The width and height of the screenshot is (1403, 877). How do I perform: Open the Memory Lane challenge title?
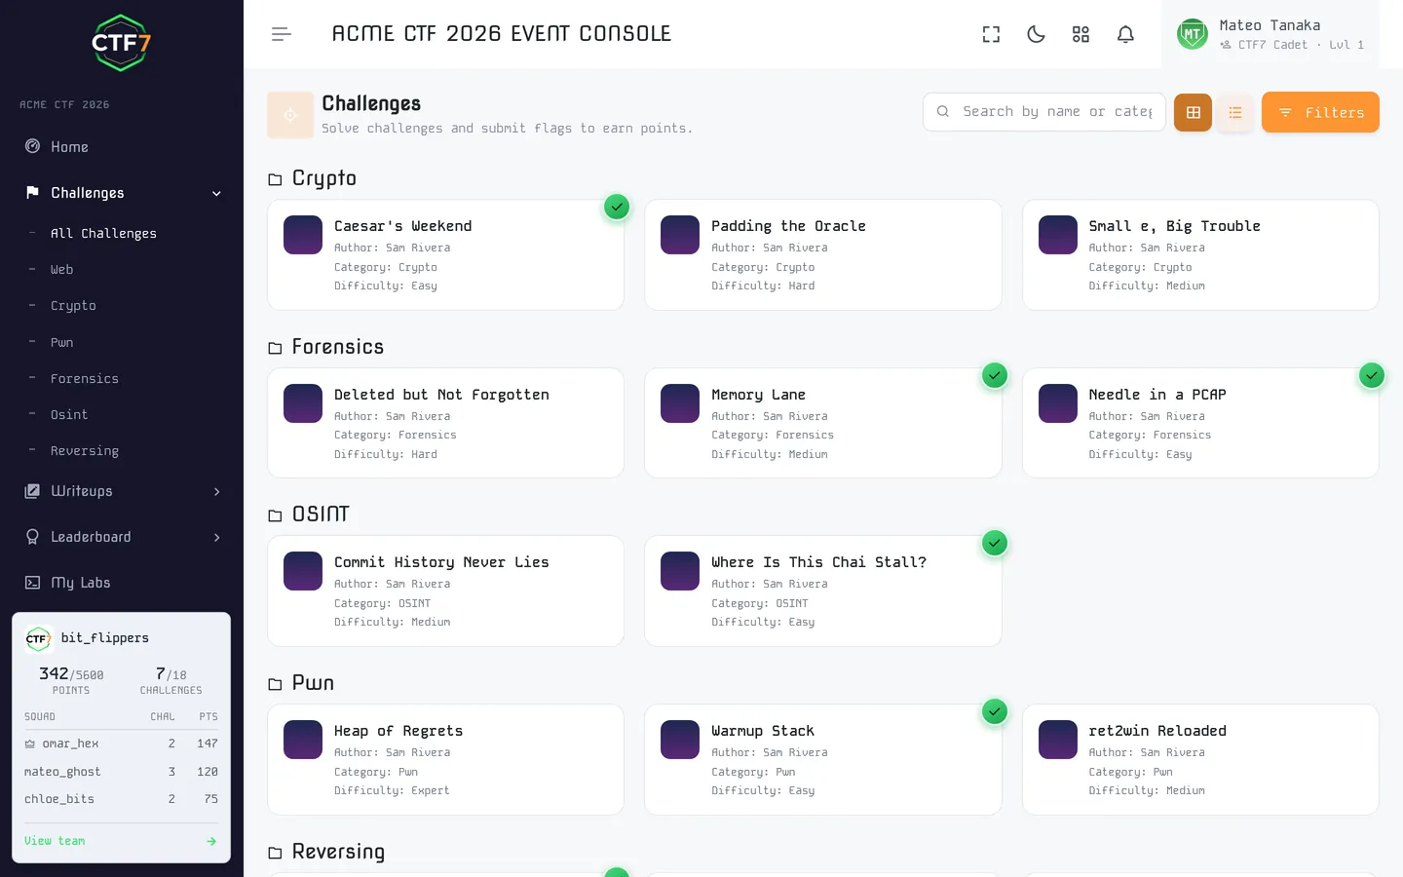tap(758, 395)
